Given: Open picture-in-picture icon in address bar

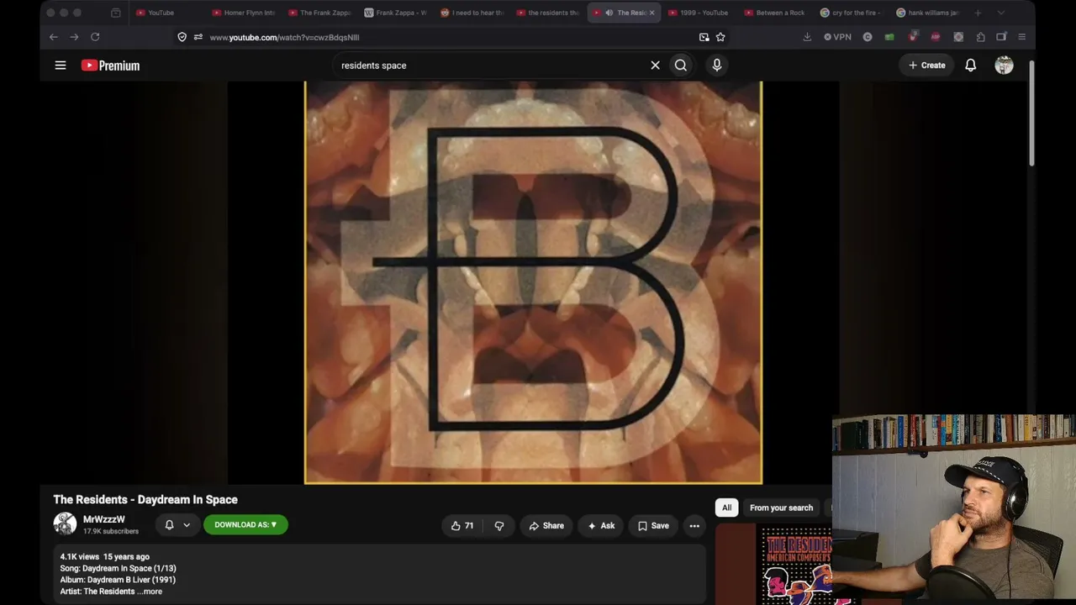Looking at the screenshot, I should (704, 37).
